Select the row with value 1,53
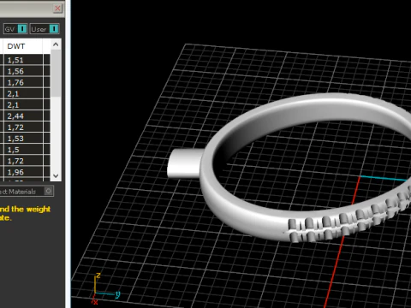411x308 pixels. point(25,139)
